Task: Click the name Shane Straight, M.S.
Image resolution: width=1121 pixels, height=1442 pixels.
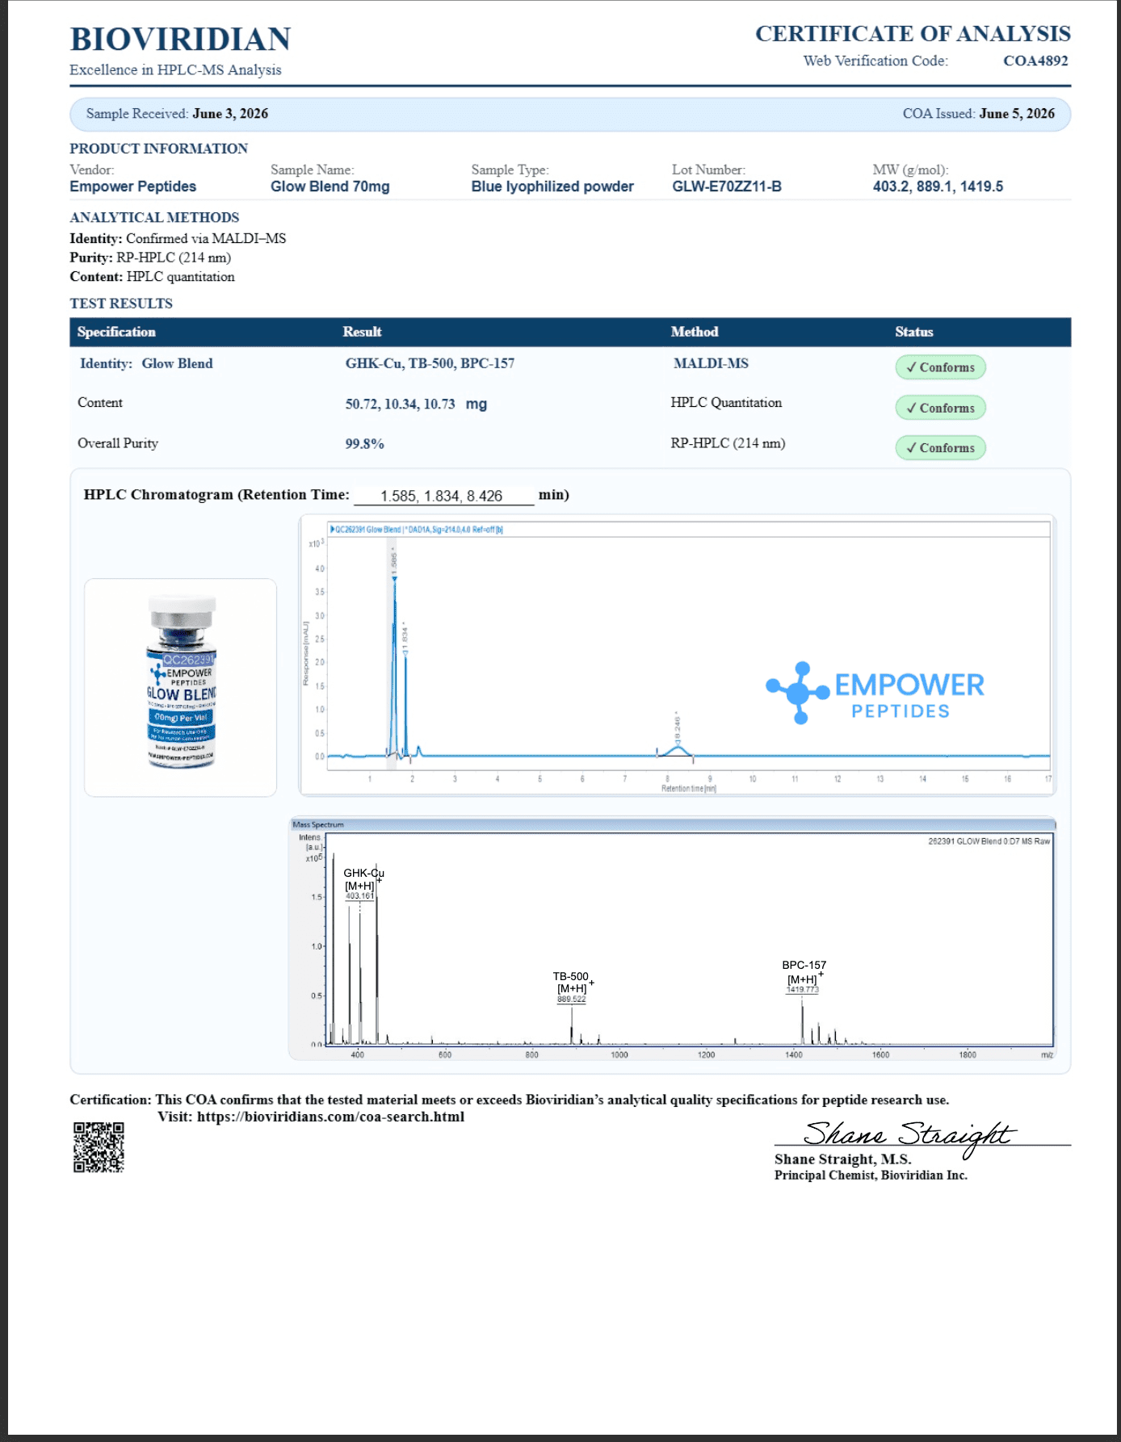Action: point(843,1159)
